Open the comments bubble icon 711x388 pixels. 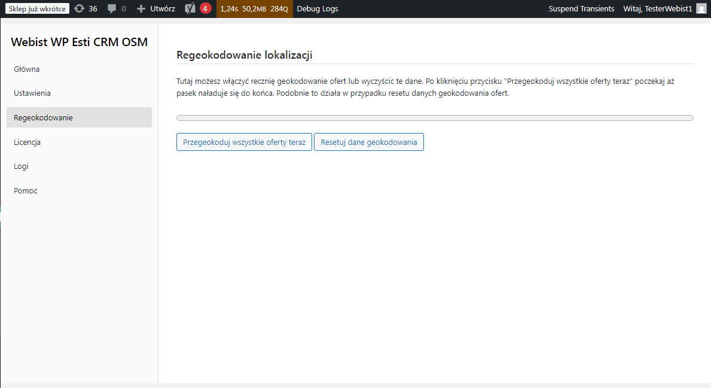[112, 9]
